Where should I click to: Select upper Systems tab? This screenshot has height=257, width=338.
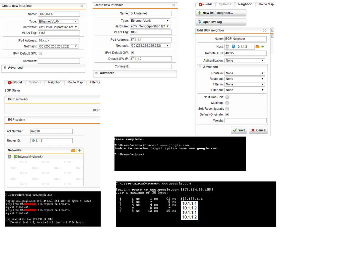225,4
